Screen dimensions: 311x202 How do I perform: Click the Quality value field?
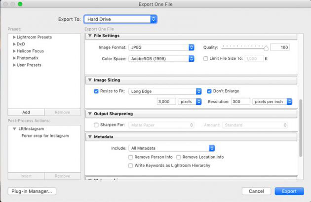click(280, 47)
